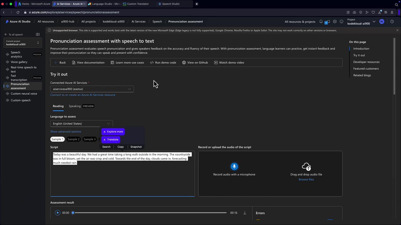The image size is (401, 225).
Task: Choose Snapshot in the selection popup
Action: 136,147
